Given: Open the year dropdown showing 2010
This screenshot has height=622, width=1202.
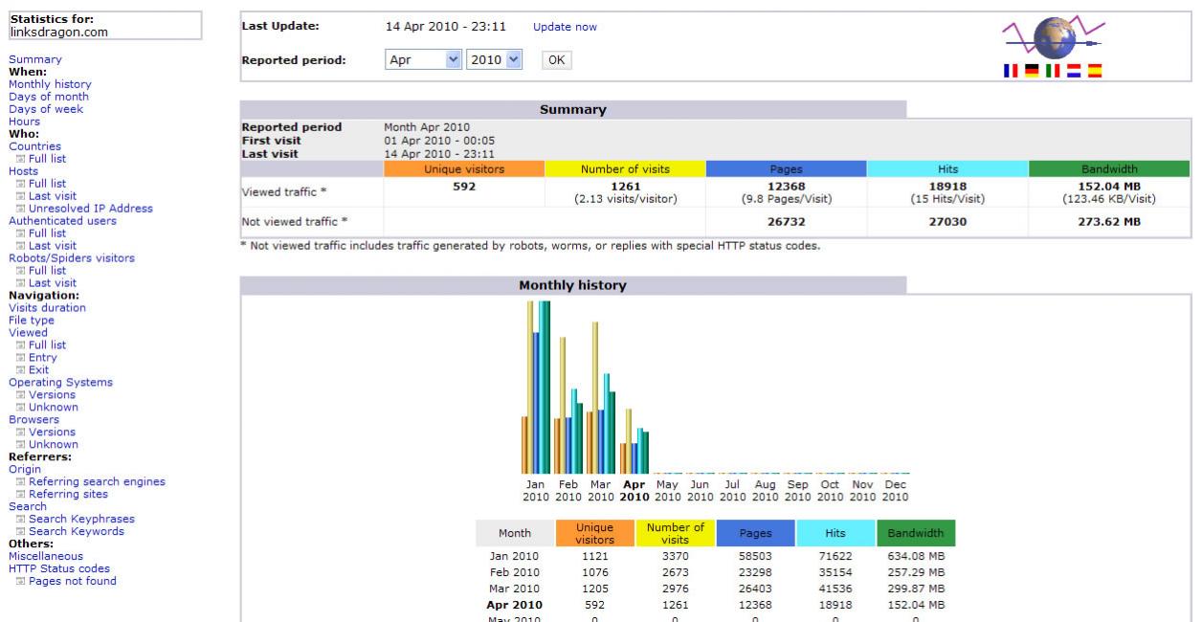Looking at the screenshot, I should tap(494, 60).
